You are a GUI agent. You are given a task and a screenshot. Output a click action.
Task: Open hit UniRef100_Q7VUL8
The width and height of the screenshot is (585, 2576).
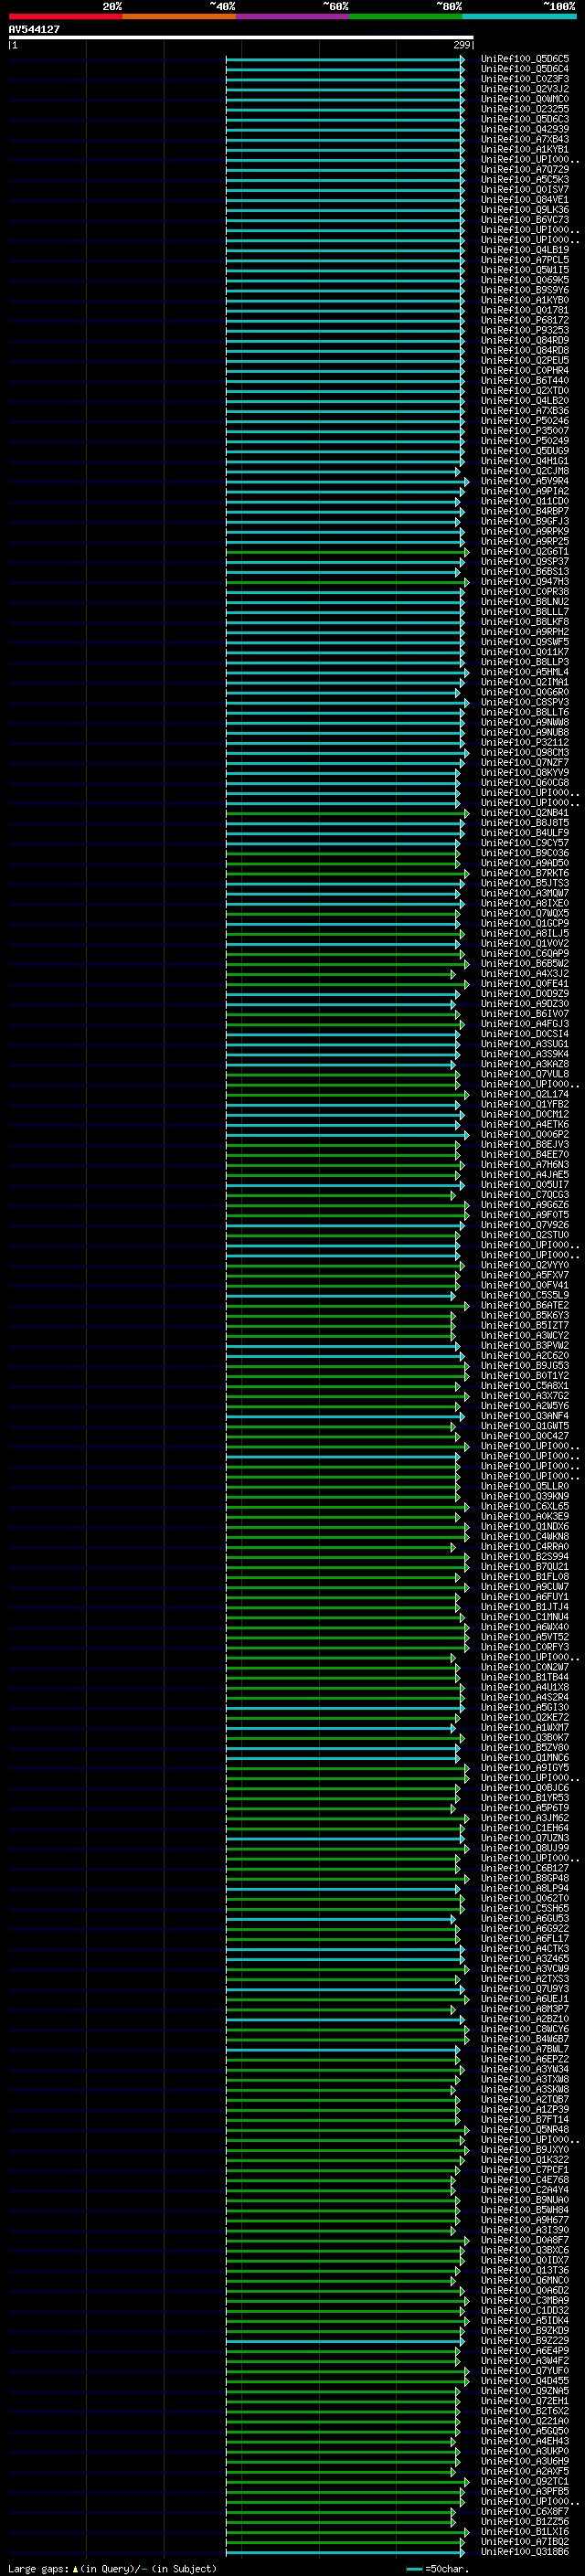525,1074
